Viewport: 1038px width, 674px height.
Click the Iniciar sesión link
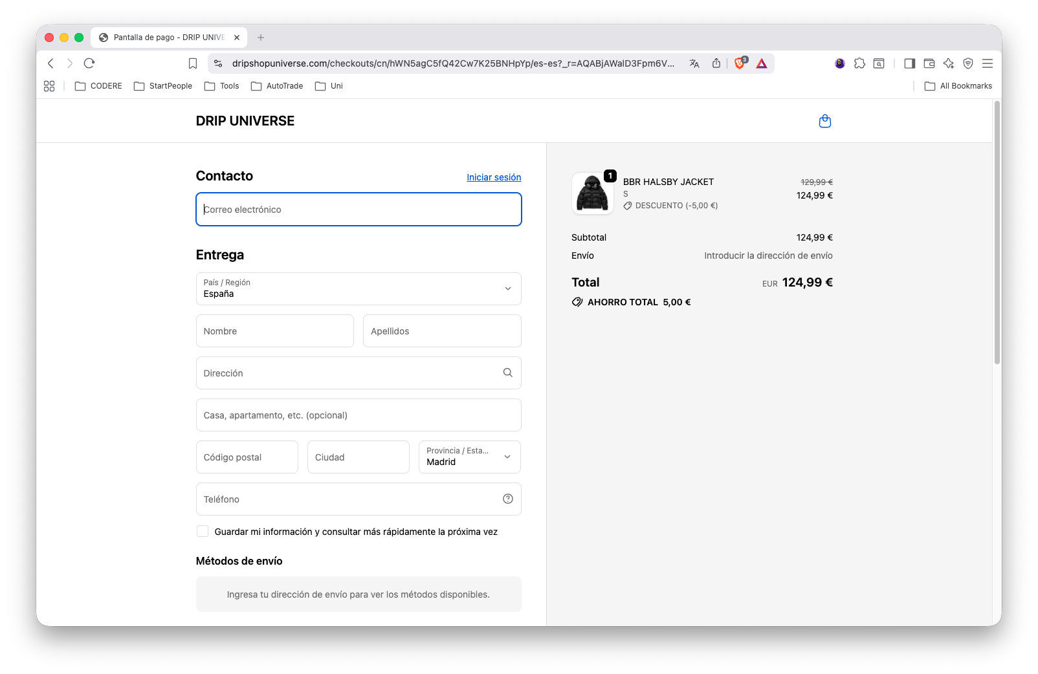point(494,177)
